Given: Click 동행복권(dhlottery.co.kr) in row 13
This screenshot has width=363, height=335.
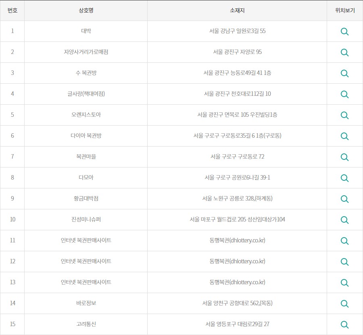Looking at the screenshot, I should click(237, 282).
